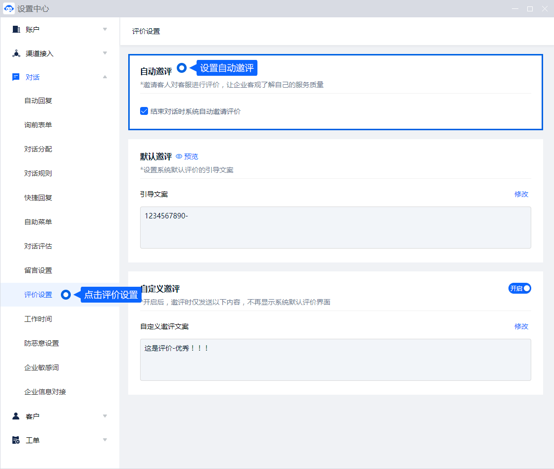Image resolution: width=554 pixels, height=469 pixels.
Task: Turn off the 自定义邀评 开启 switch
Action: tap(519, 288)
